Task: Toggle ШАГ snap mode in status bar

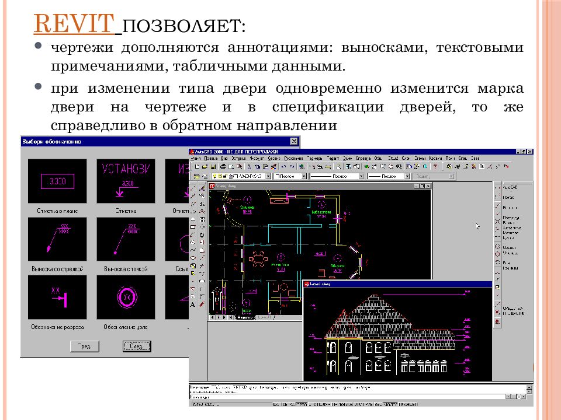Action: (x=276, y=404)
